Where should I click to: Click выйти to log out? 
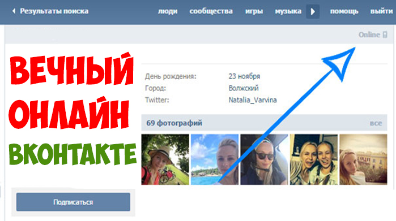click(381, 11)
